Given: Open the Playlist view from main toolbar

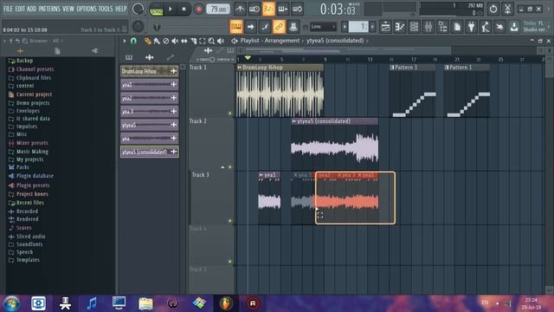Looking at the screenshot, I should tap(385, 27).
